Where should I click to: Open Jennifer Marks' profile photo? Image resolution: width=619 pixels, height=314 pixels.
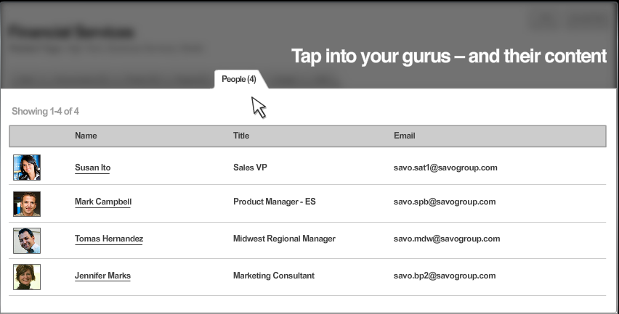coord(27,277)
